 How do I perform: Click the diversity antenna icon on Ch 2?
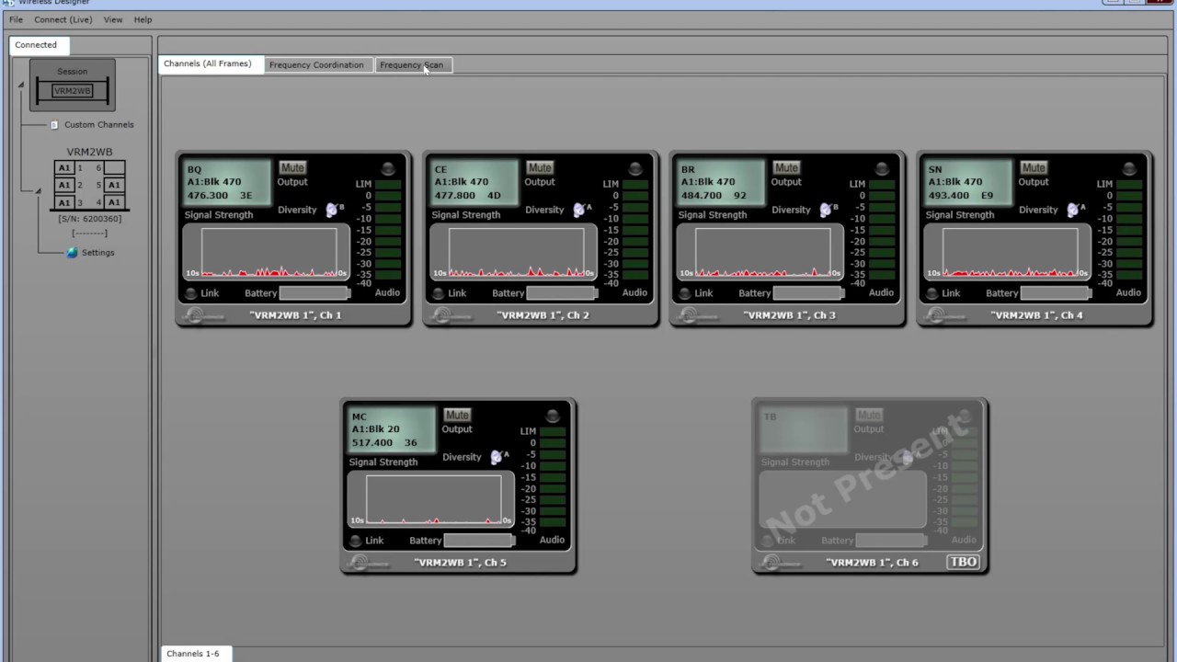(x=580, y=210)
